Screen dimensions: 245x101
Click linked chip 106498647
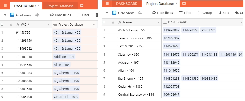pos(171,94)
